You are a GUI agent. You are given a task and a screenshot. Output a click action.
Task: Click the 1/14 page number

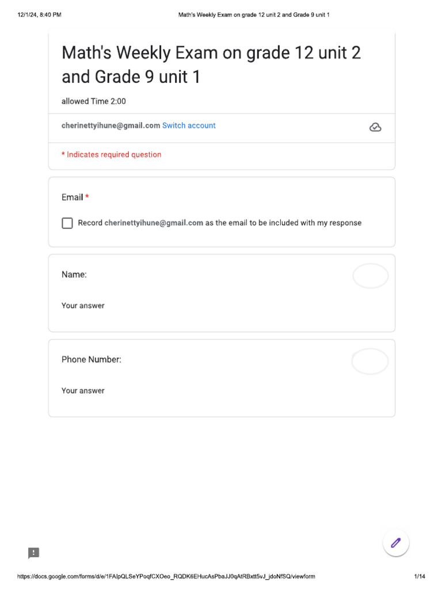[x=420, y=576]
